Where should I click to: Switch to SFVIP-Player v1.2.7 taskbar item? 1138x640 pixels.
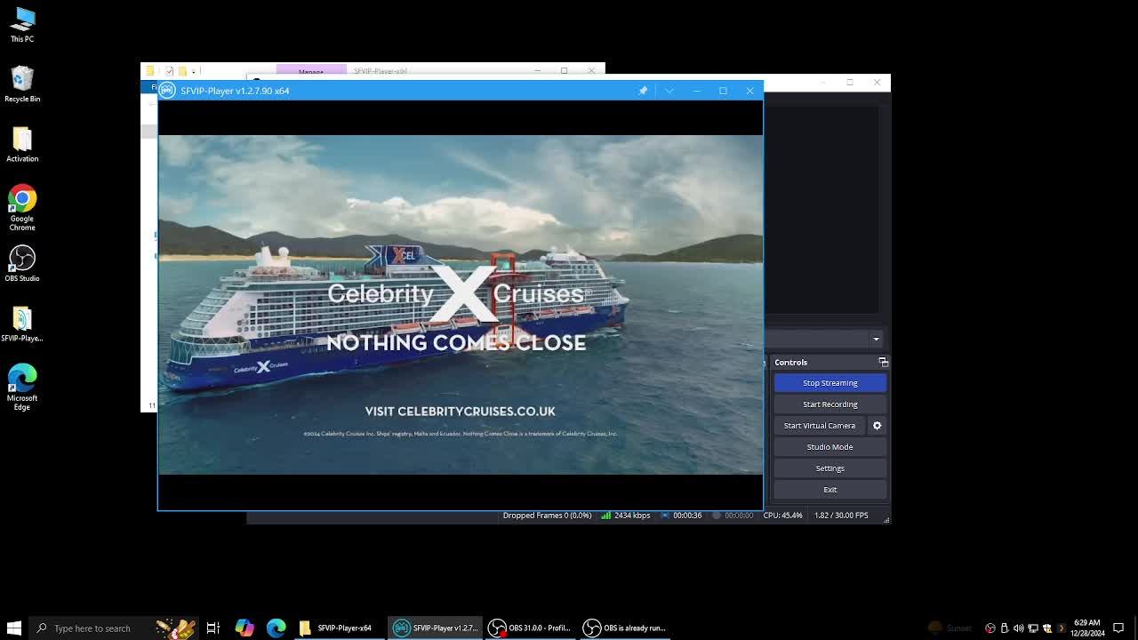(x=436, y=628)
